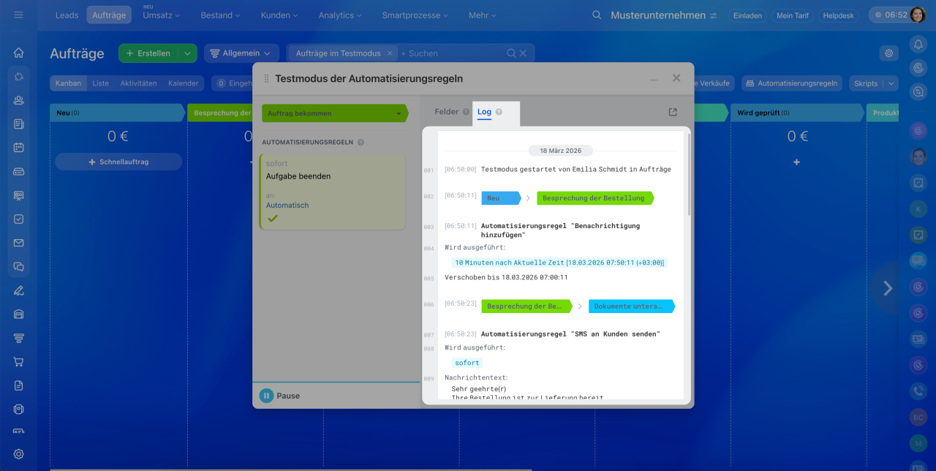Open the mail icon in left sidebar
Image resolution: width=936 pixels, height=471 pixels.
(19, 243)
